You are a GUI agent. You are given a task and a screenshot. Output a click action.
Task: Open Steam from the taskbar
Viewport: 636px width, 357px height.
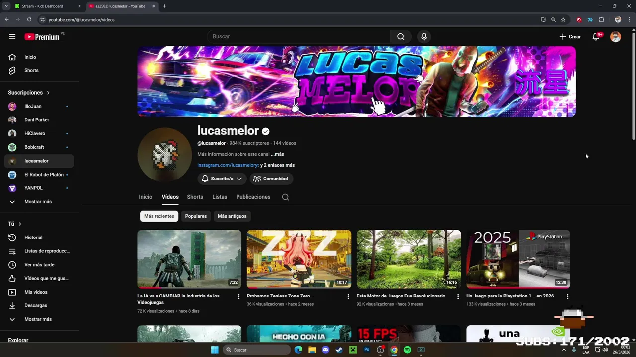tap(339, 350)
